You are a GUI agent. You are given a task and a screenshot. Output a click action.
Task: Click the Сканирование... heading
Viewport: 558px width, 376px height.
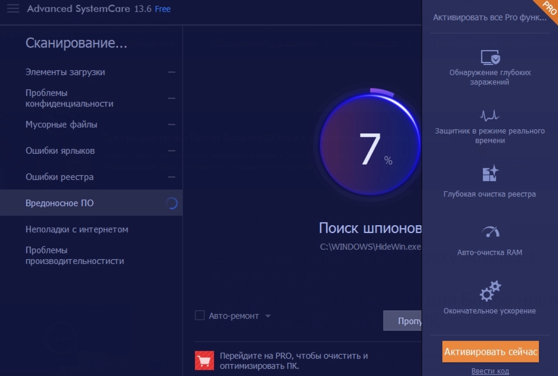[x=76, y=43]
